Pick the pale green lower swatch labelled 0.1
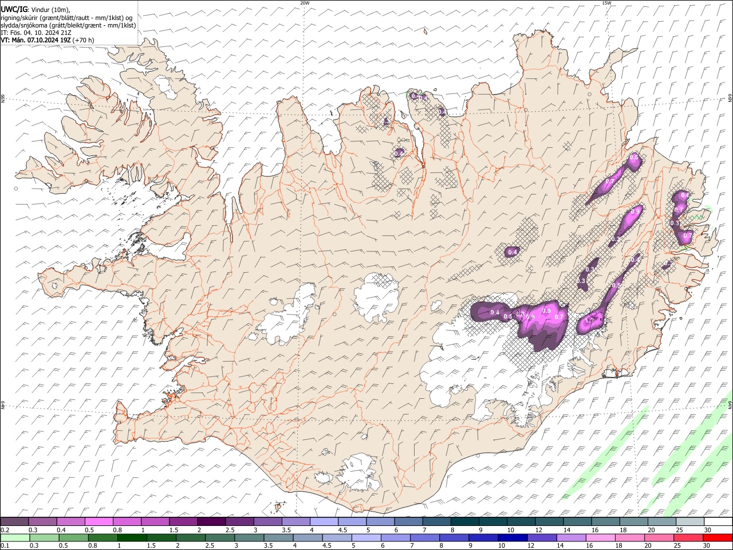 point(15,537)
